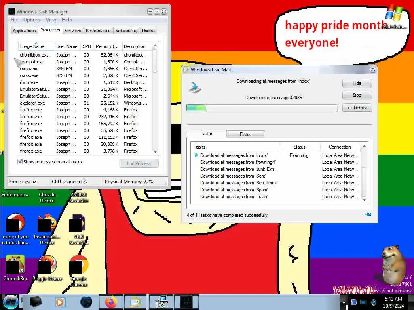
Task: Sort processes by the Memory column
Action: click(x=108, y=46)
